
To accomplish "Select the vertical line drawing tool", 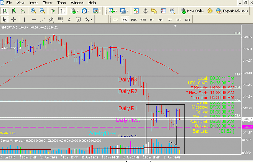I will (24, 20).
